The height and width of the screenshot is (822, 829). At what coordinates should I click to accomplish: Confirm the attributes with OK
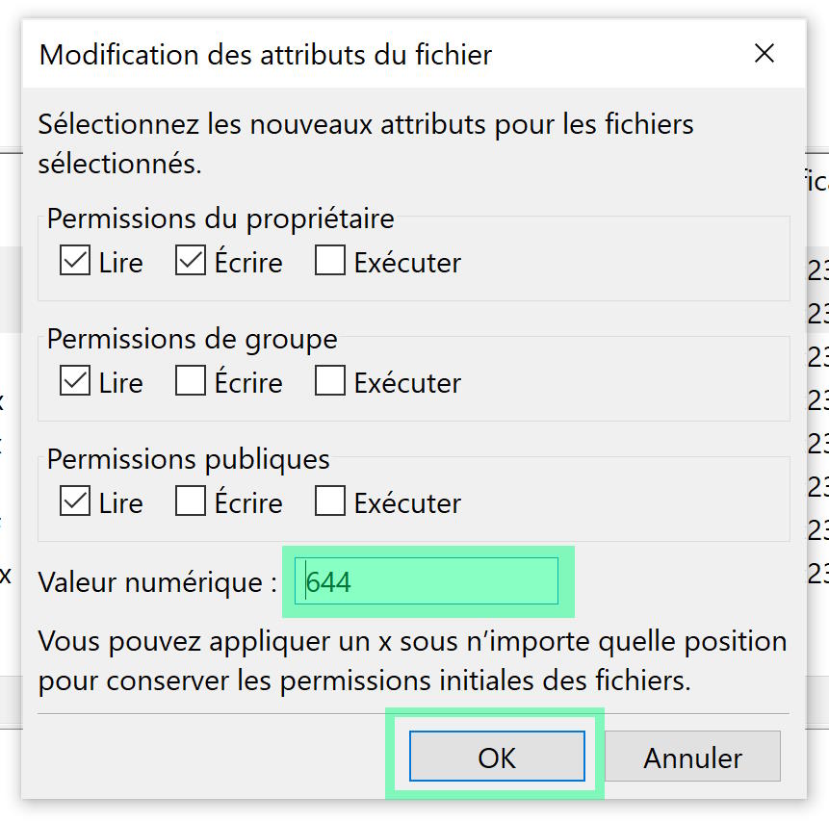(497, 758)
